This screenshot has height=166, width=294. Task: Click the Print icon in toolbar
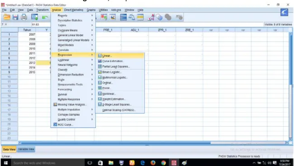tap(24, 17)
